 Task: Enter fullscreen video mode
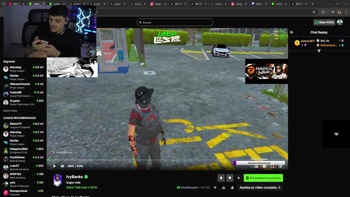click(272, 166)
